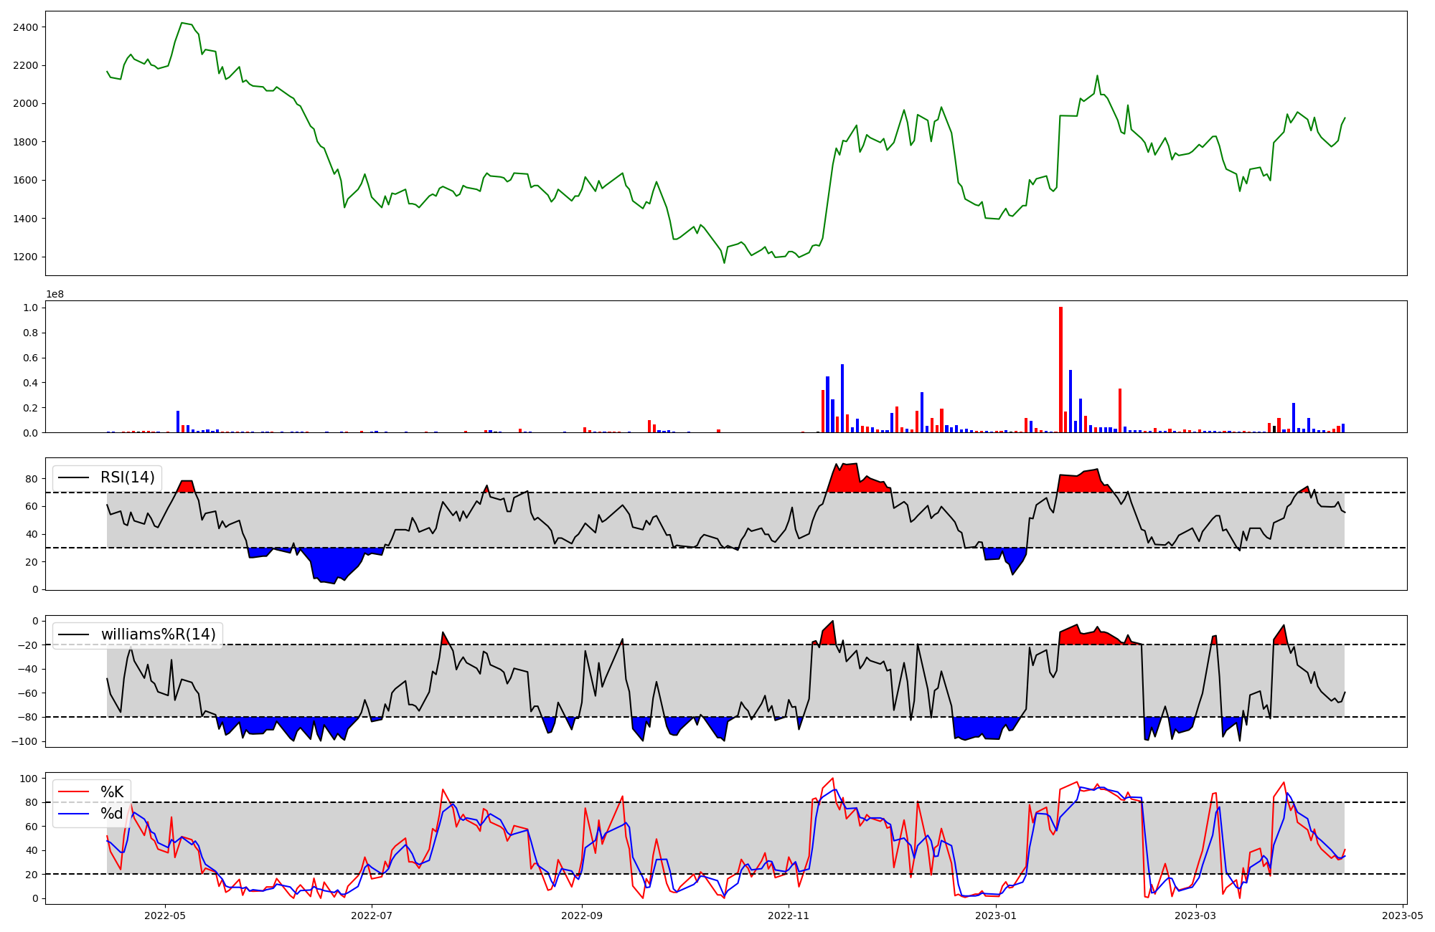Viewport: 1435px width, 932px height.
Task: Click the red line sample beside %K
Action: (x=74, y=792)
